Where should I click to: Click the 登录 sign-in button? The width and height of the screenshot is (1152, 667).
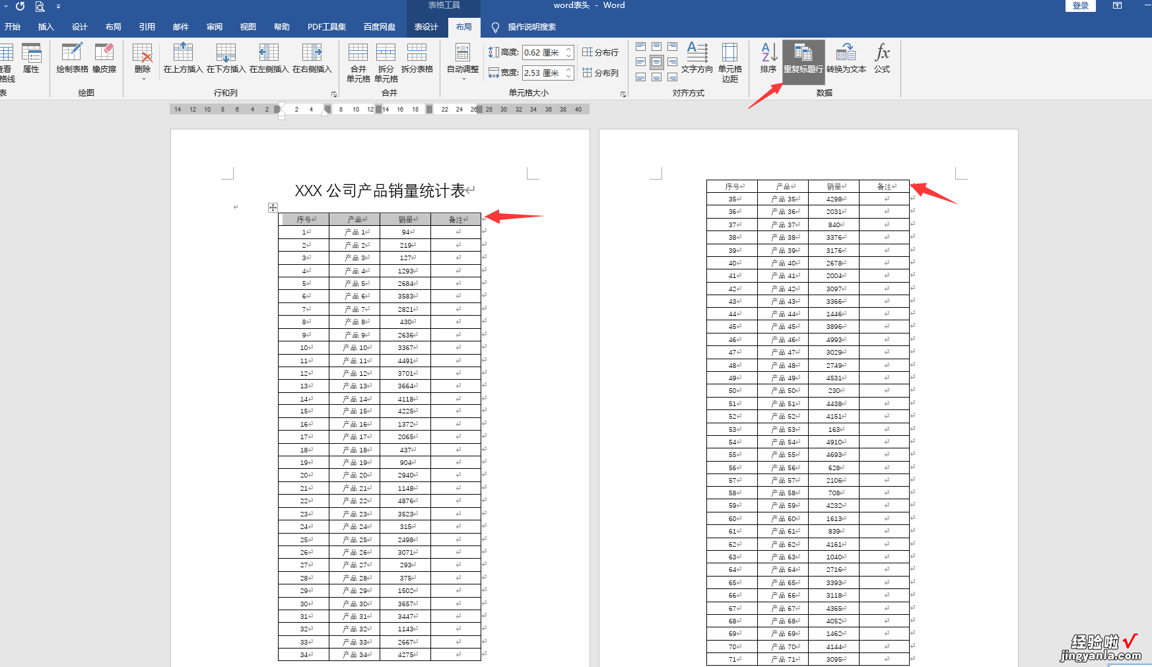pyautogui.click(x=1081, y=5)
